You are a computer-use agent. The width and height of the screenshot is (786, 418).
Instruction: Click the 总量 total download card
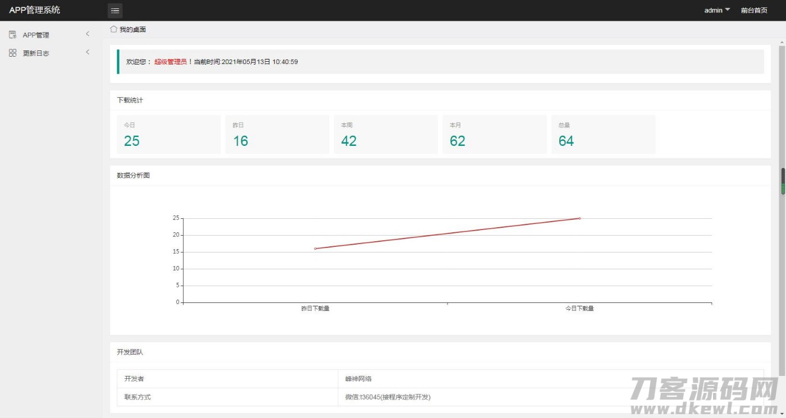(603, 135)
